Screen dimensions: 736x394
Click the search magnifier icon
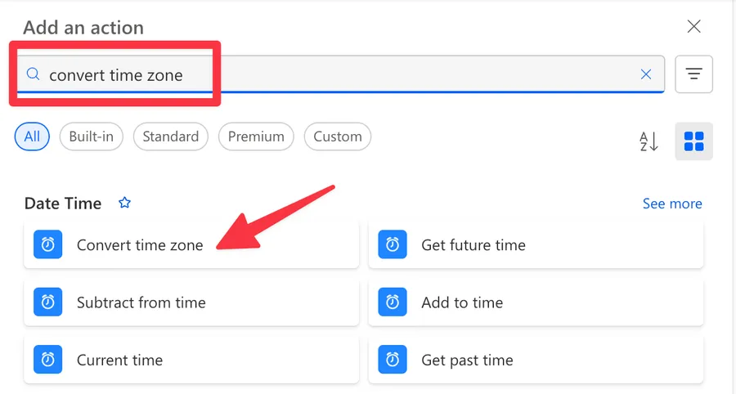[x=33, y=75]
